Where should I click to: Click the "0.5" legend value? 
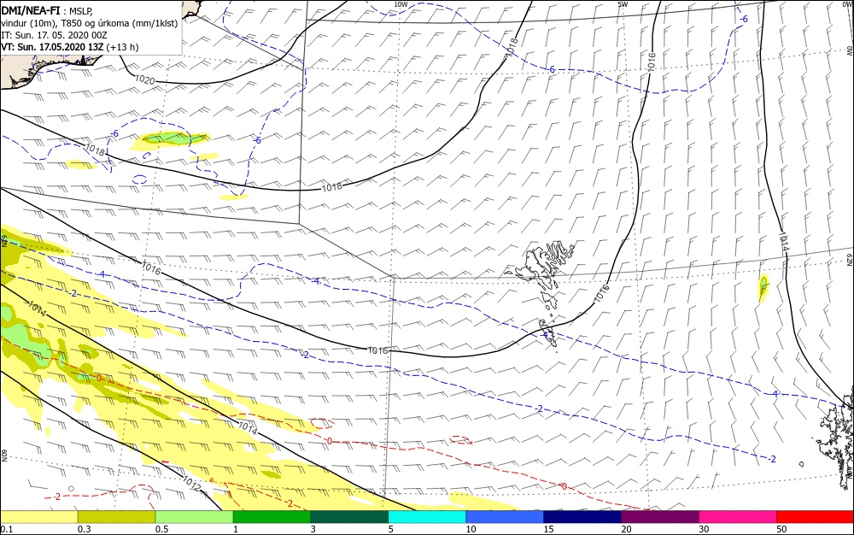[x=161, y=529]
